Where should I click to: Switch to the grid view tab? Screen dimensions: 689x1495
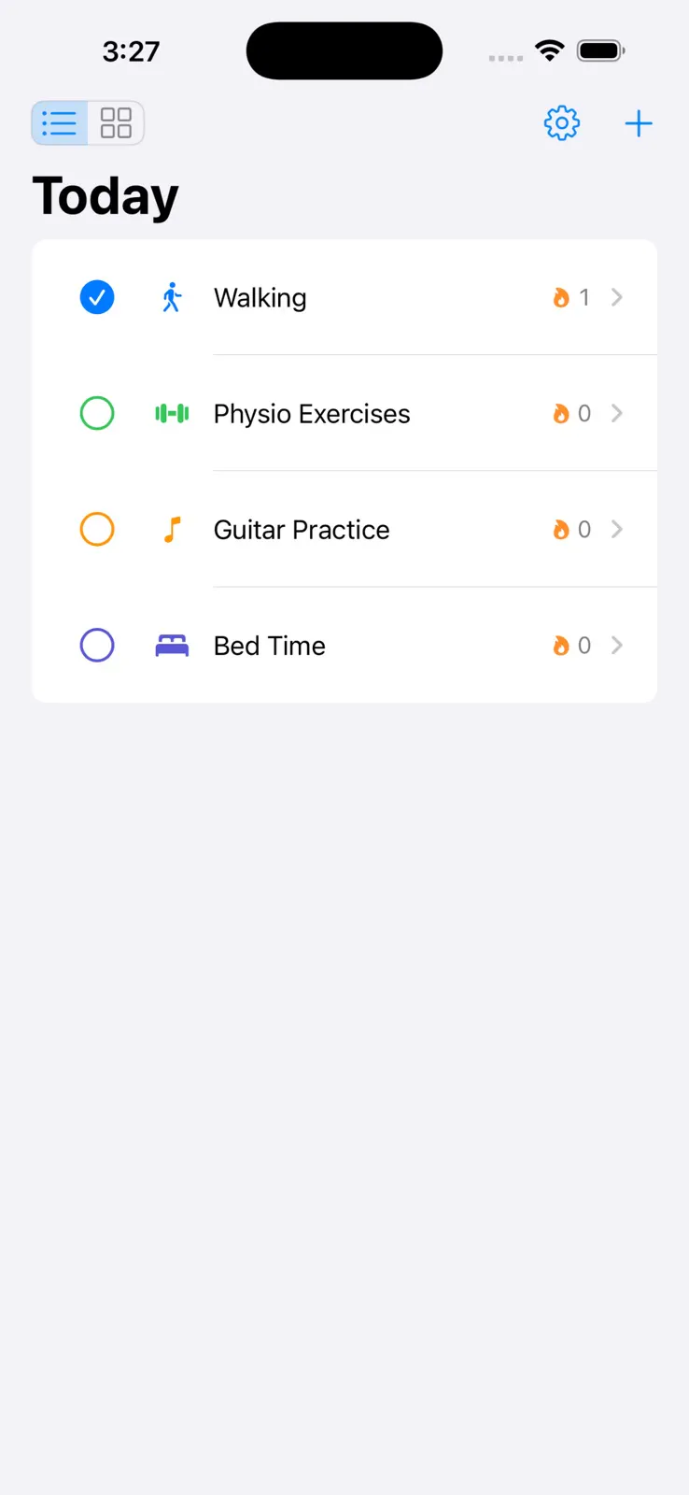pyautogui.click(x=116, y=123)
